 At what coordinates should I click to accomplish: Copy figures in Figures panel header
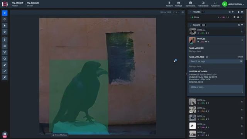[x=229, y=12]
